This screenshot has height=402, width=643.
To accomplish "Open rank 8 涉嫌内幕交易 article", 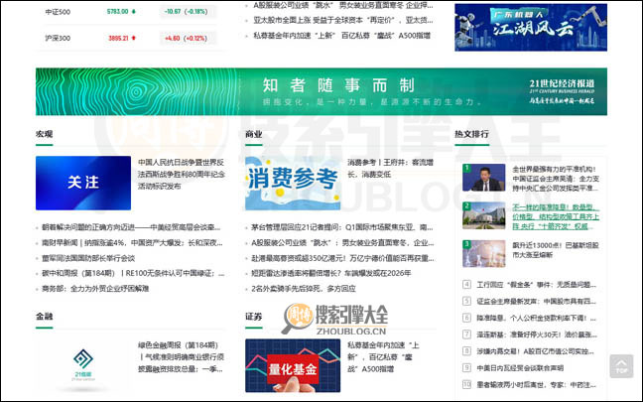I will pos(535,351).
